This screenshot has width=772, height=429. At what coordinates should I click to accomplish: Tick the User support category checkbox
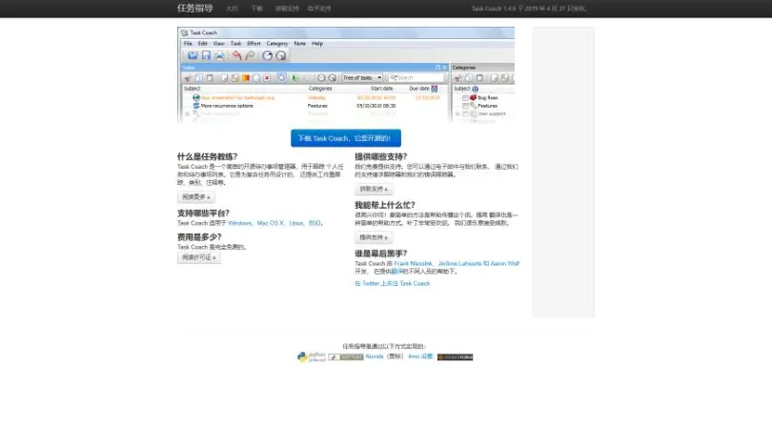(x=465, y=113)
